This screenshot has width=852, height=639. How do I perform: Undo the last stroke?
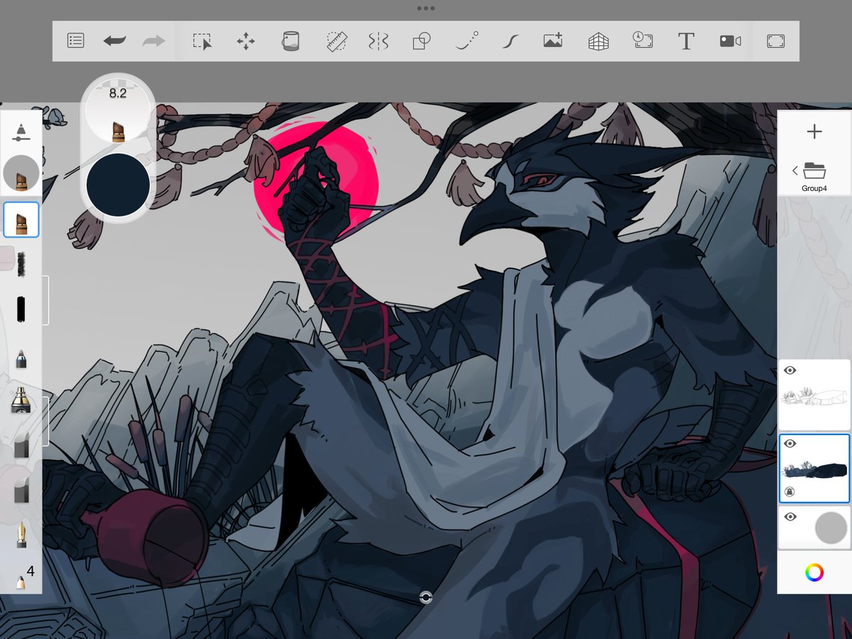[114, 41]
